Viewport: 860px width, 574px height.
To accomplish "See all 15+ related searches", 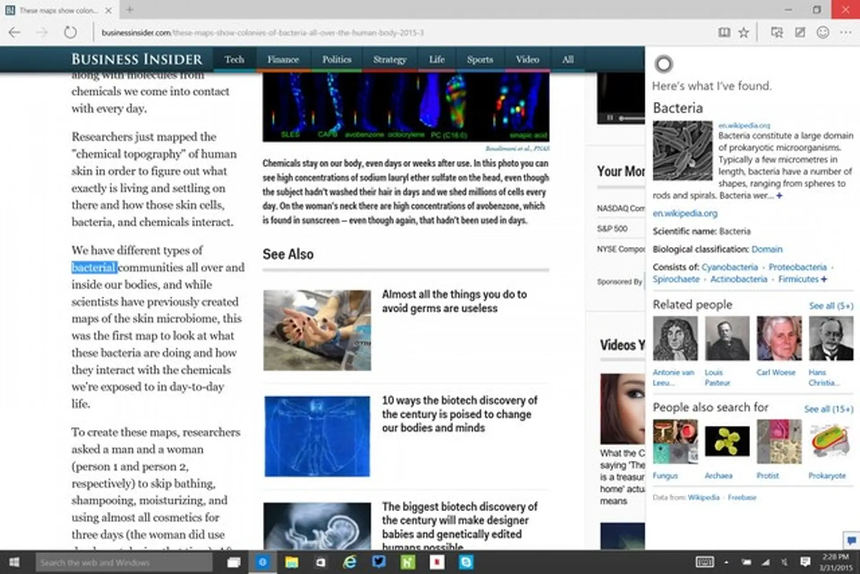I will click(829, 409).
